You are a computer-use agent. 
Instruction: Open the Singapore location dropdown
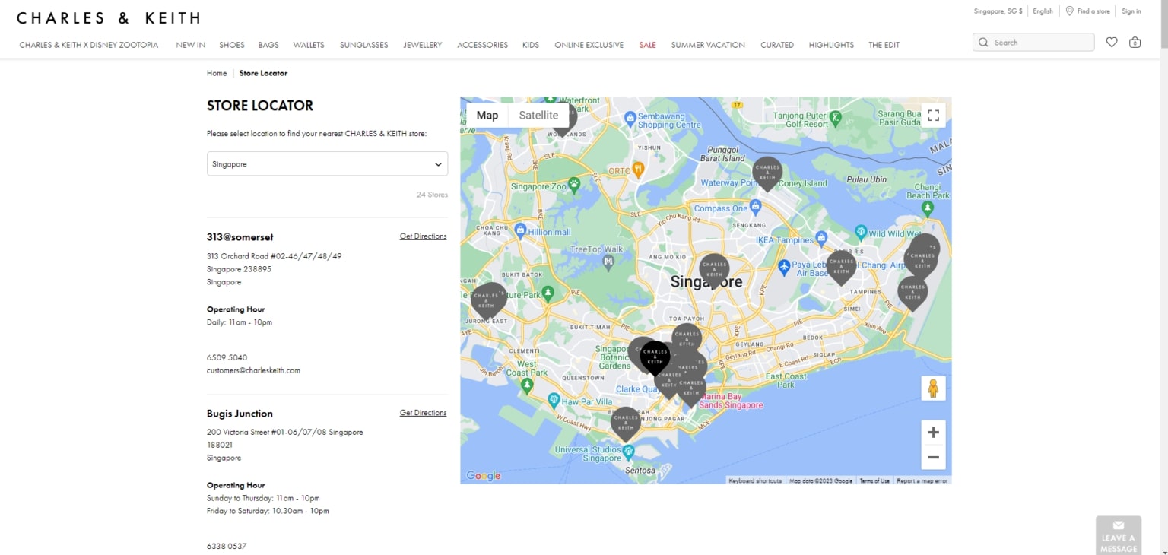tap(327, 163)
